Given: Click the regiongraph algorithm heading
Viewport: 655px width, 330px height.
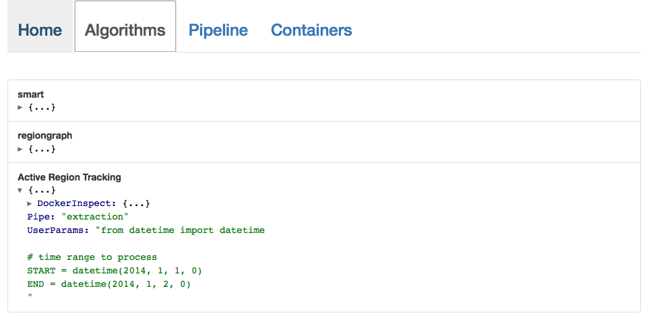Looking at the screenshot, I should 44,135.
